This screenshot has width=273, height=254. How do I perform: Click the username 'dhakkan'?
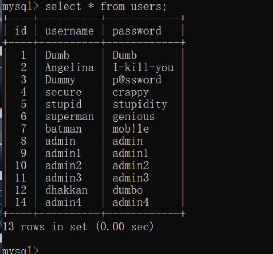[x=66, y=190]
